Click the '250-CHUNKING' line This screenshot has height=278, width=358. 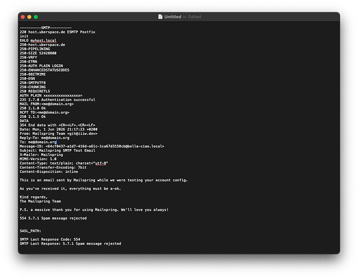point(33,87)
